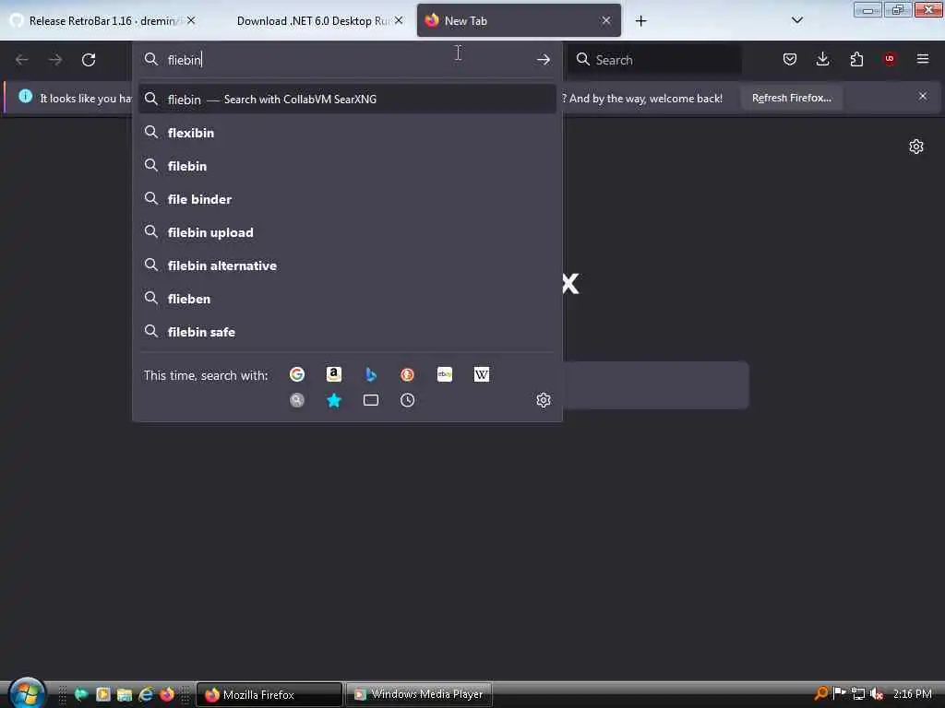Switch to the Release RetroBar 1.16 tab
The width and height of the screenshot is (945, 708).
pyautogui.click(x=103, y=21)
